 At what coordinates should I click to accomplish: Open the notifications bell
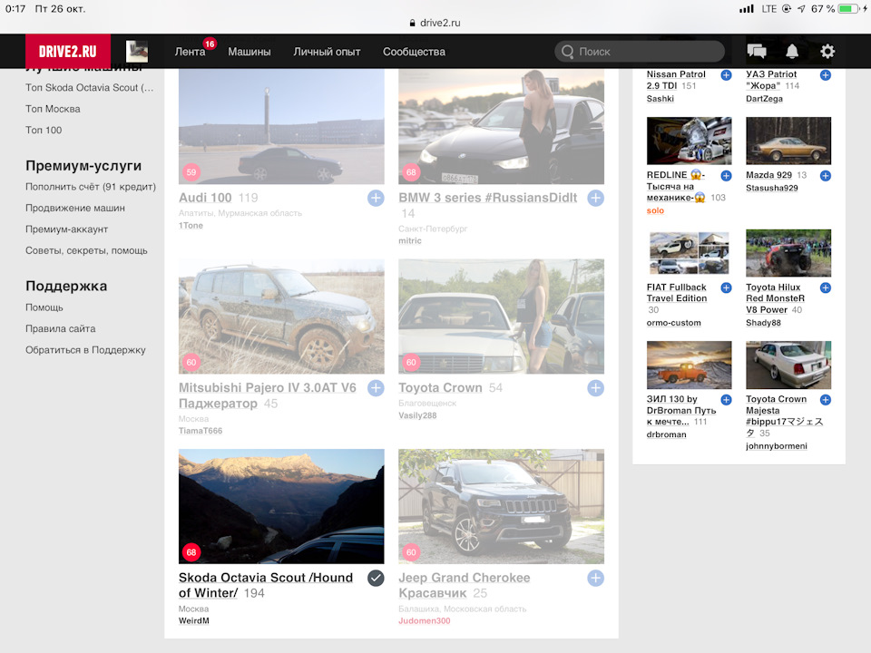792,52
